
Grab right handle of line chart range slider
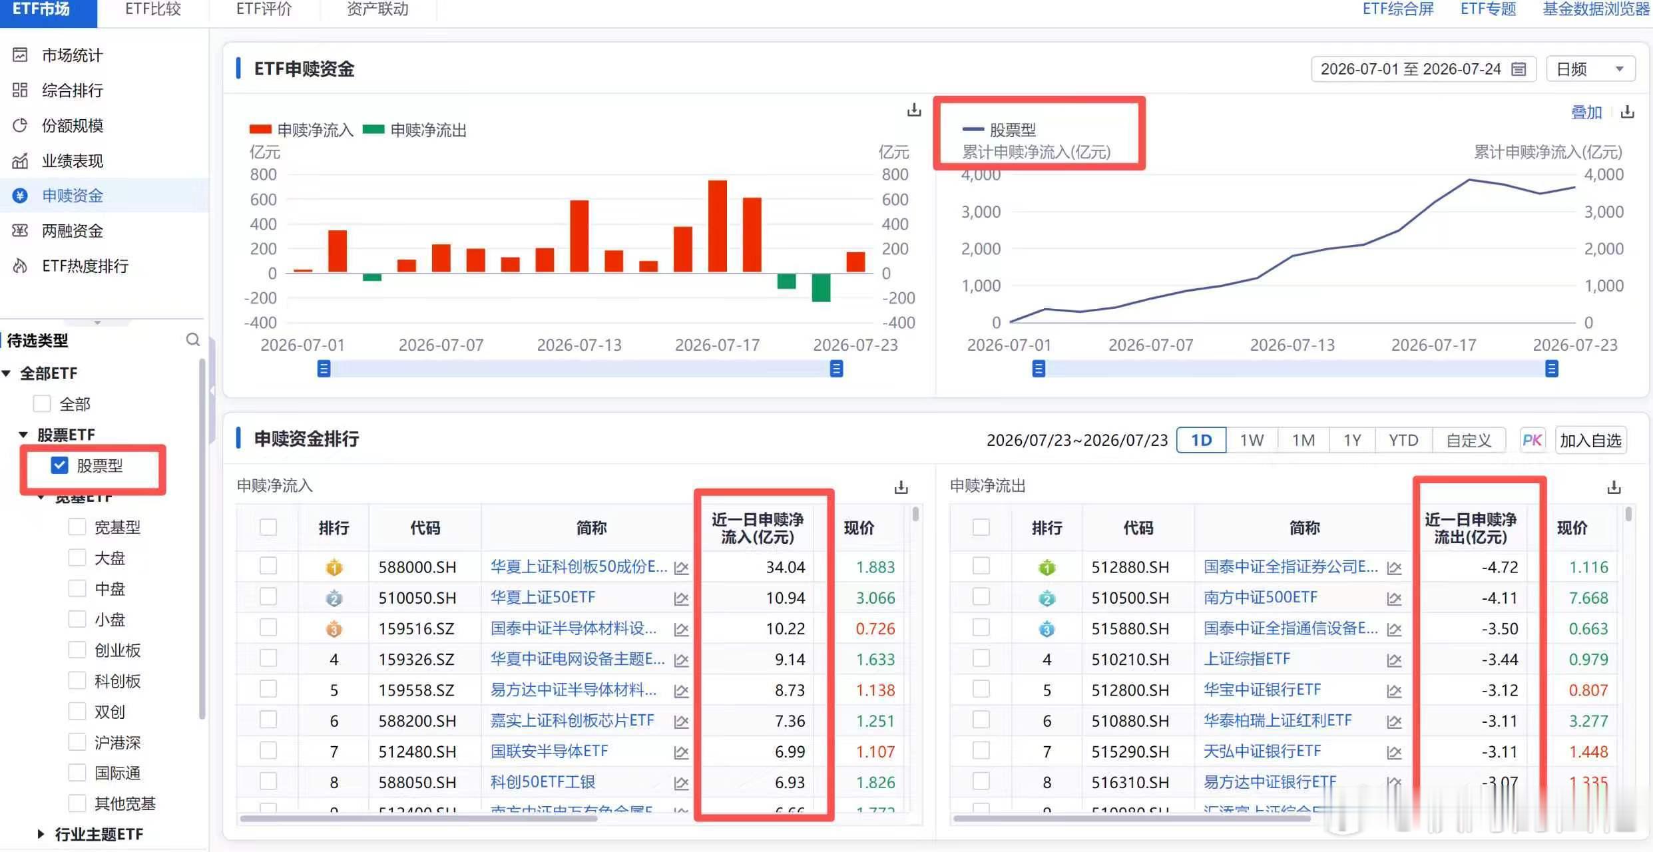[1551, 369]
